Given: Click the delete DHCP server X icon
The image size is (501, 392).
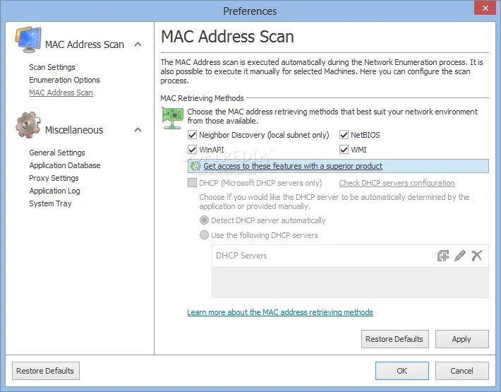Looking at the screenshot, I should point(477,256).
